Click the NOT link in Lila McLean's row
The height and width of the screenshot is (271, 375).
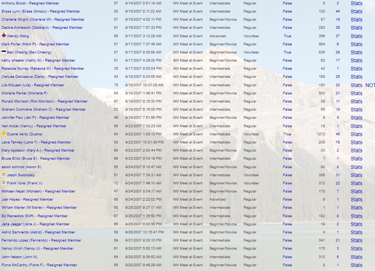370,85
